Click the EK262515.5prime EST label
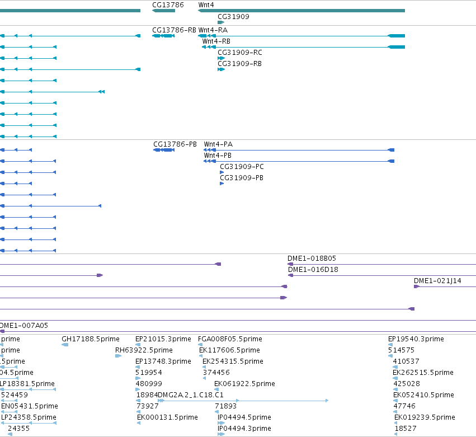The width and height of the screenshot is (476, 437). click(x=423, y=372)
